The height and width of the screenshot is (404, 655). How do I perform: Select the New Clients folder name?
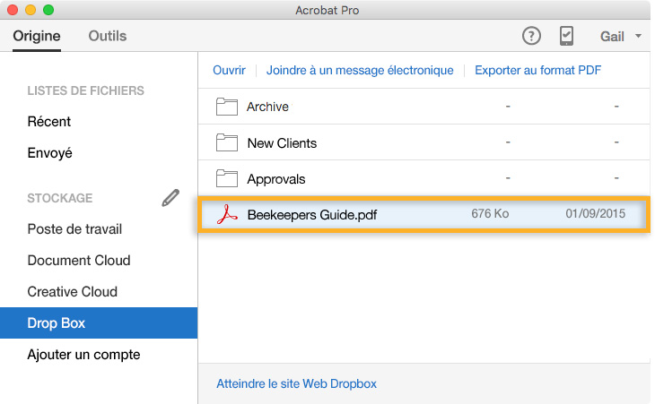point(282,143)
